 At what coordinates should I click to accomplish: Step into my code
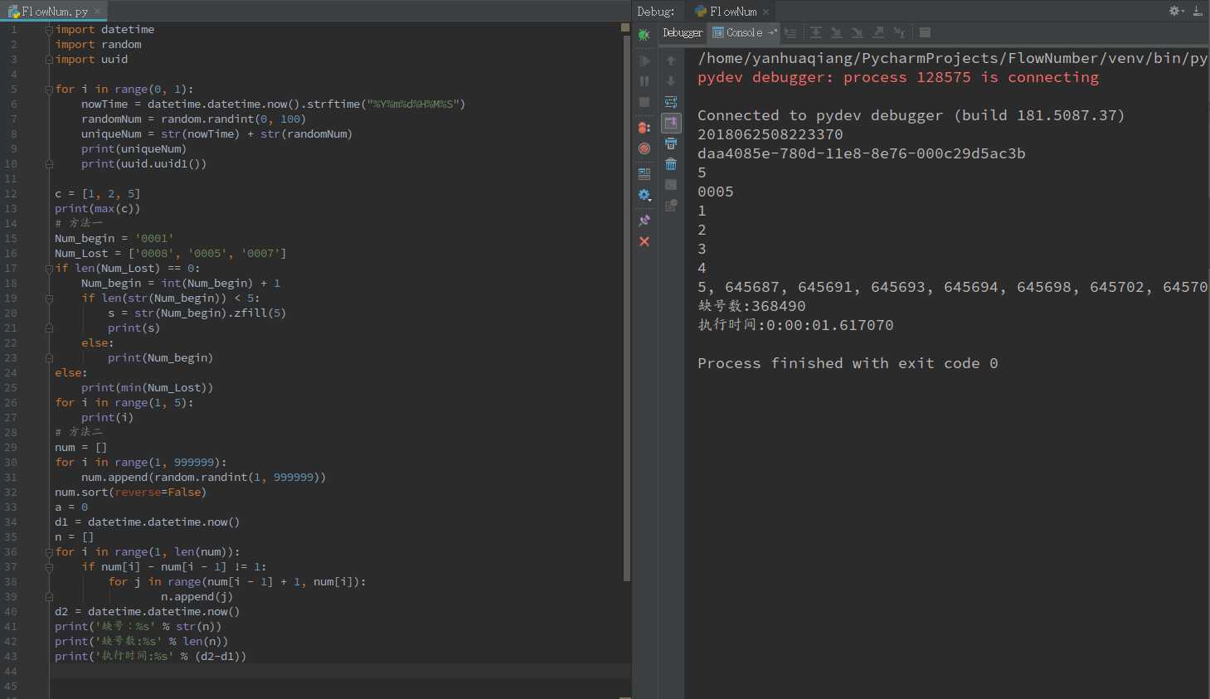click(x=858, y=33)
